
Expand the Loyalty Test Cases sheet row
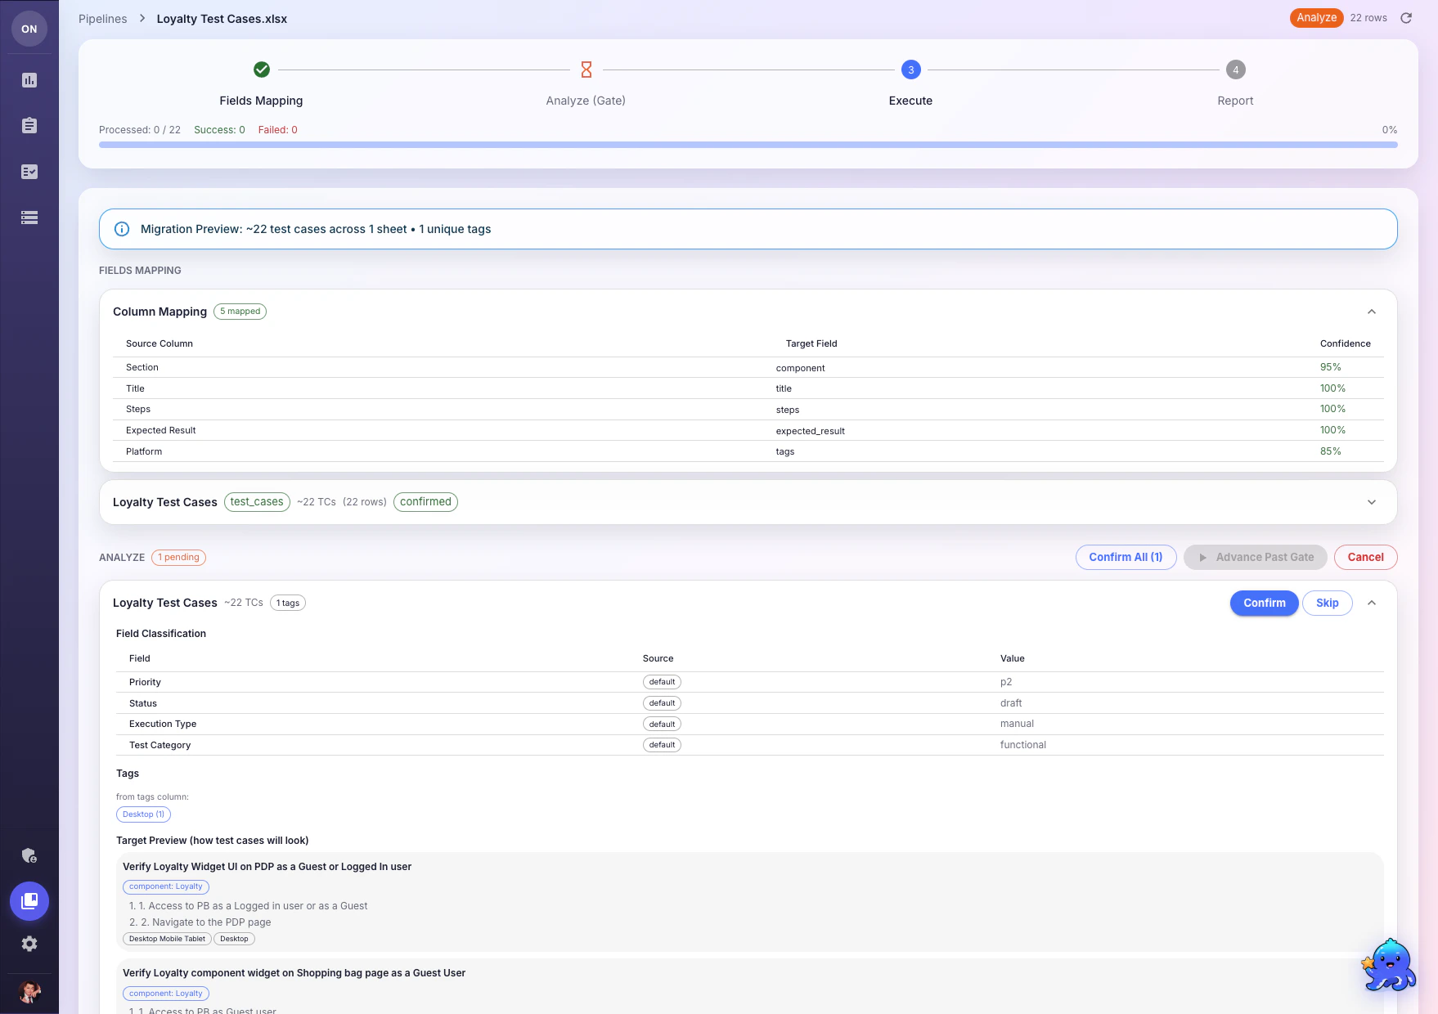click(1373, 502)
